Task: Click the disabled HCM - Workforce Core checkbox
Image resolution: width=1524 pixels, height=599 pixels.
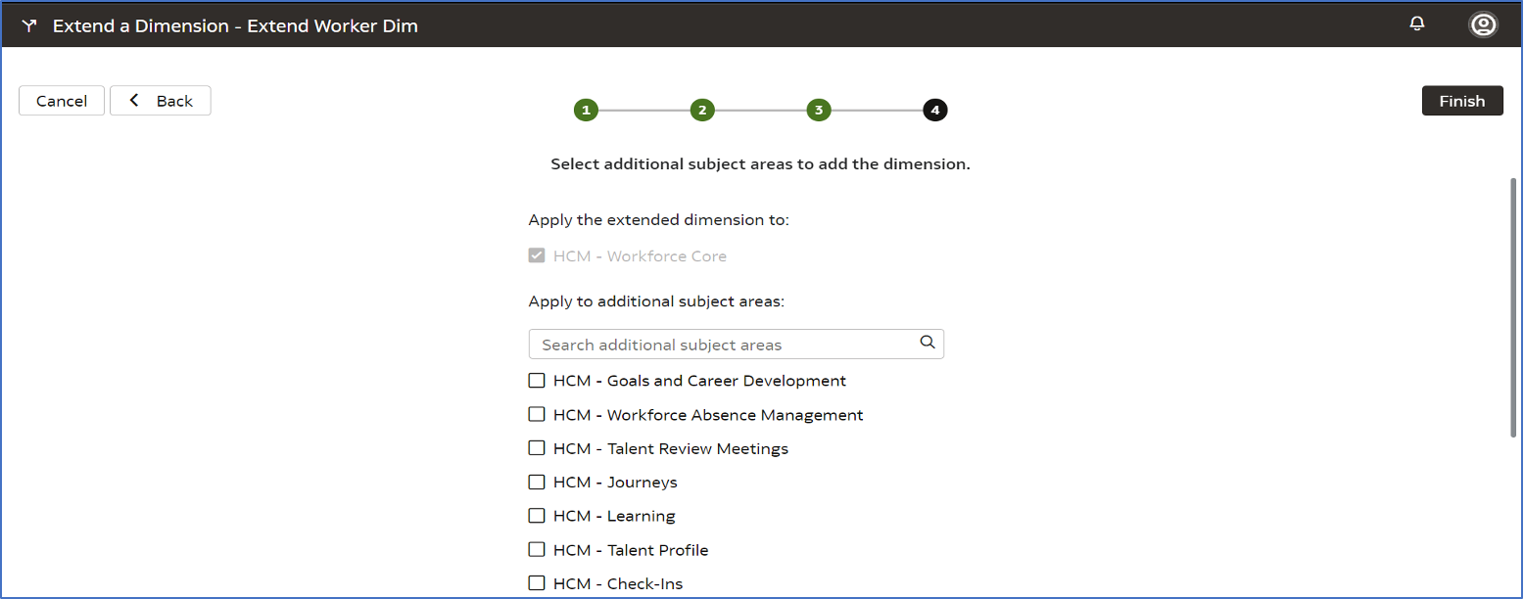Action: coord(537,256)
